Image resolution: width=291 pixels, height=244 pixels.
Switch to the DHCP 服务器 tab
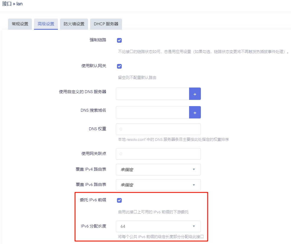coord(106,24)
